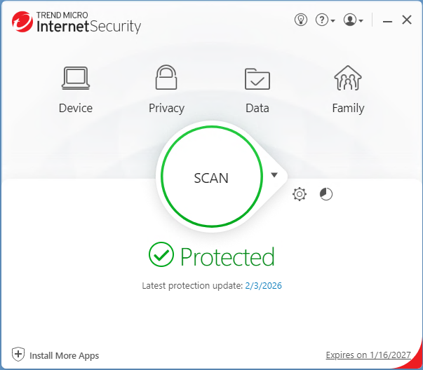This screenshot has height=370, width=423.
Task: Open the security report pie icon
Action: (326, 194)
